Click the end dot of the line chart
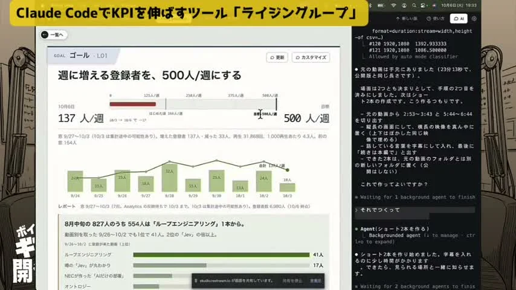Screen dimensions: 516x290 [287, 170]
